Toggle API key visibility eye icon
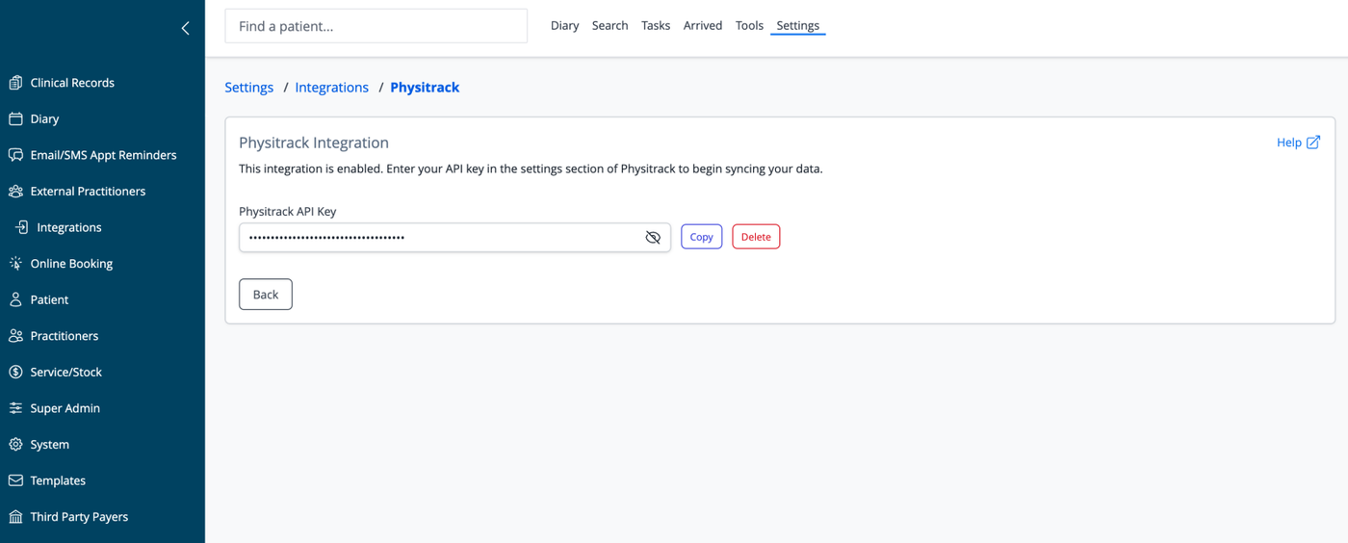The image size is (1348, 543). pos(653,237)
